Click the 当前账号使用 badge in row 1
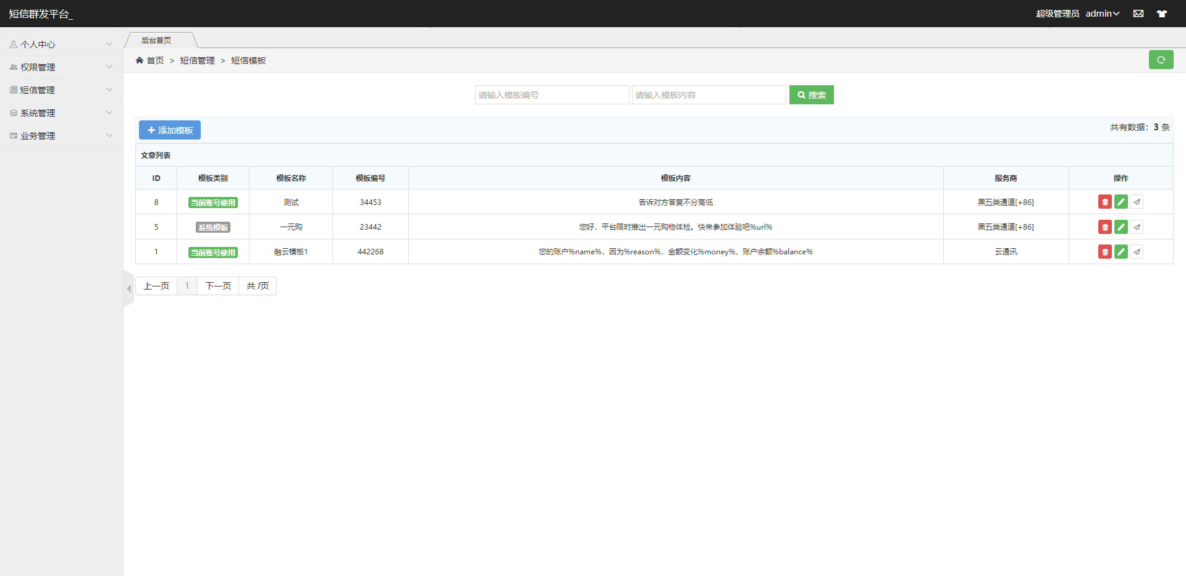Screen dimensions: 1186x576 click(x=213, y=253)
